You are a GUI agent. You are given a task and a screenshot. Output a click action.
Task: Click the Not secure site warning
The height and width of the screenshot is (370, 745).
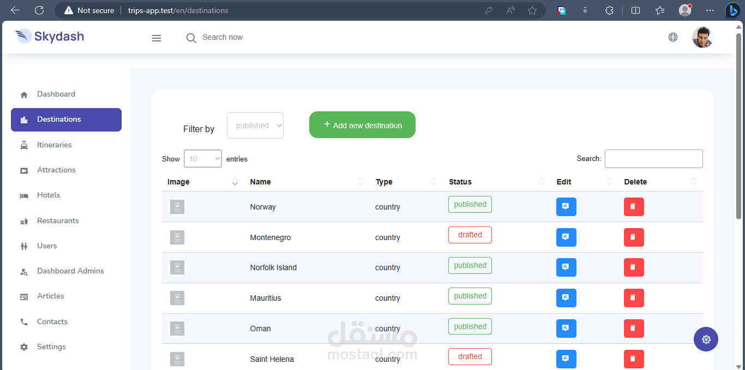pos(89,10)
